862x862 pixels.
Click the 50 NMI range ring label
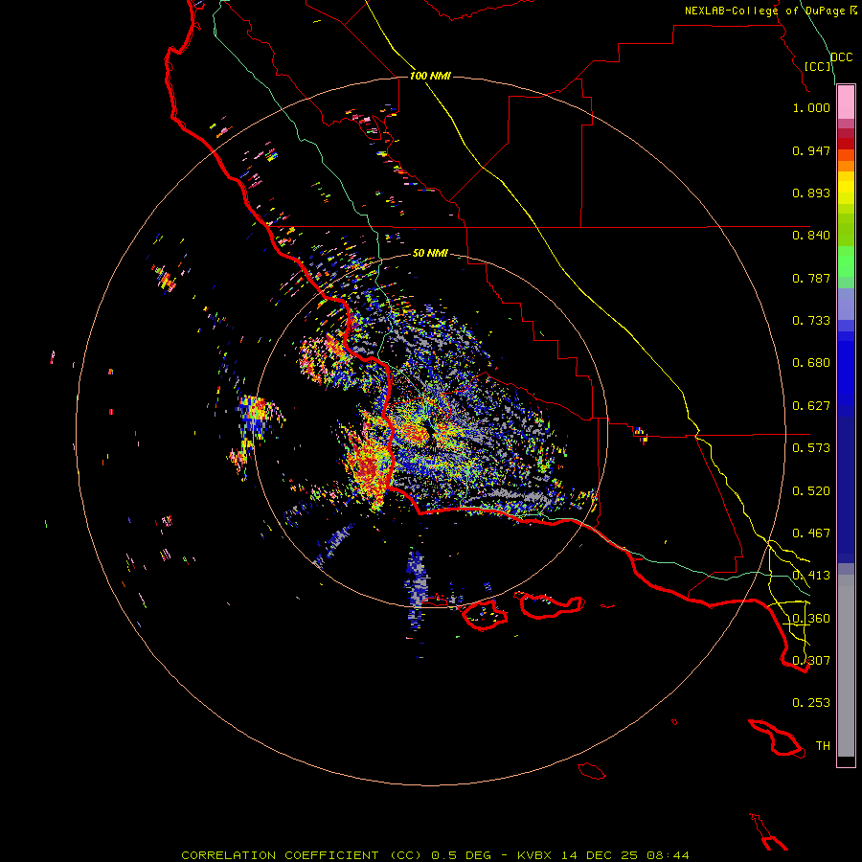(x=430, y=253)
